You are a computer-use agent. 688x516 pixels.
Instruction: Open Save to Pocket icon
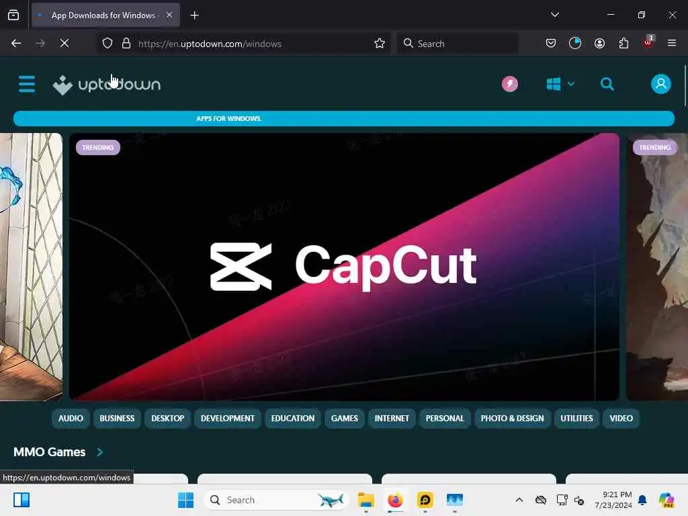(x=551, y=43)
